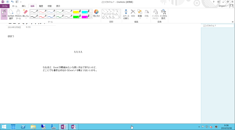Click スペースの挿入 insert space
Image resolution: width=235 pixels, height=130 pixels.
point(126,14)
